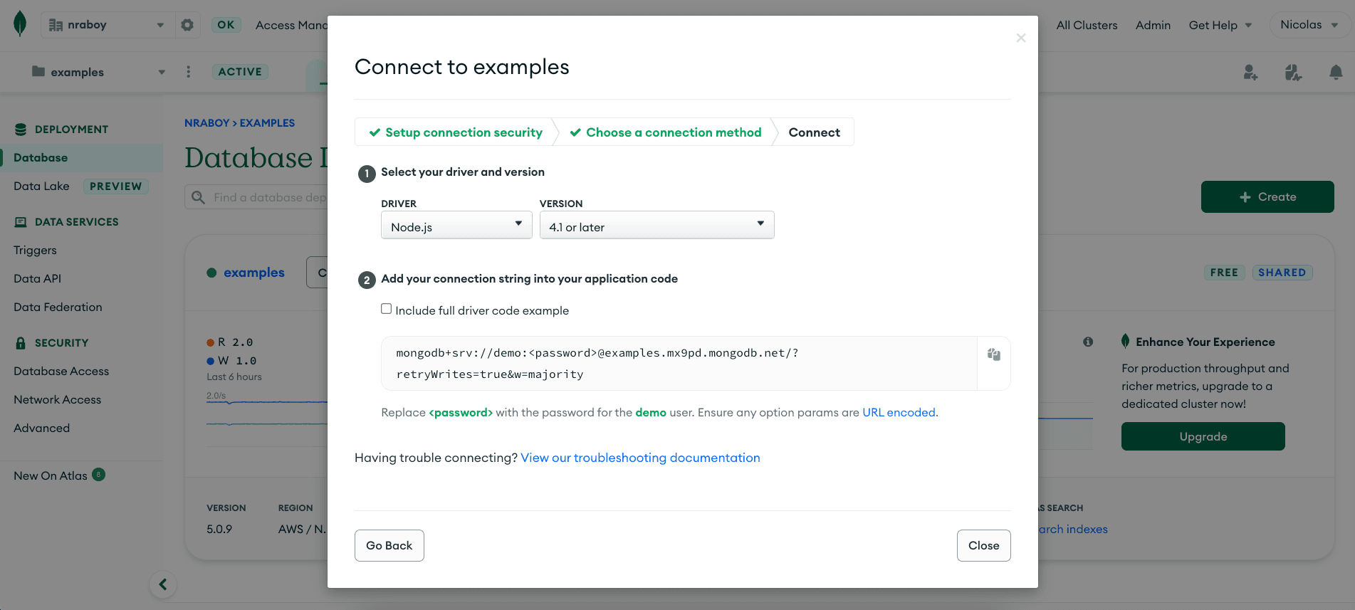Viewport: 1355px width, 610px height.
Task: Collapse the sidebar with the arrow button
Action: (163, 584)
